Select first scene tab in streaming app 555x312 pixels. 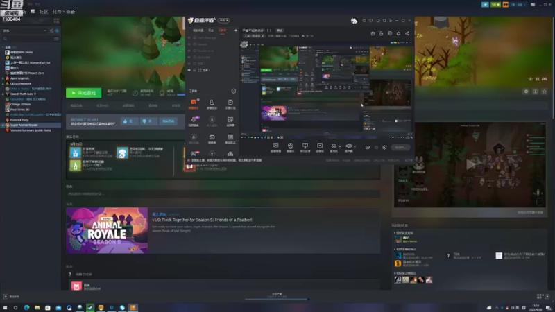pos(198,31)
